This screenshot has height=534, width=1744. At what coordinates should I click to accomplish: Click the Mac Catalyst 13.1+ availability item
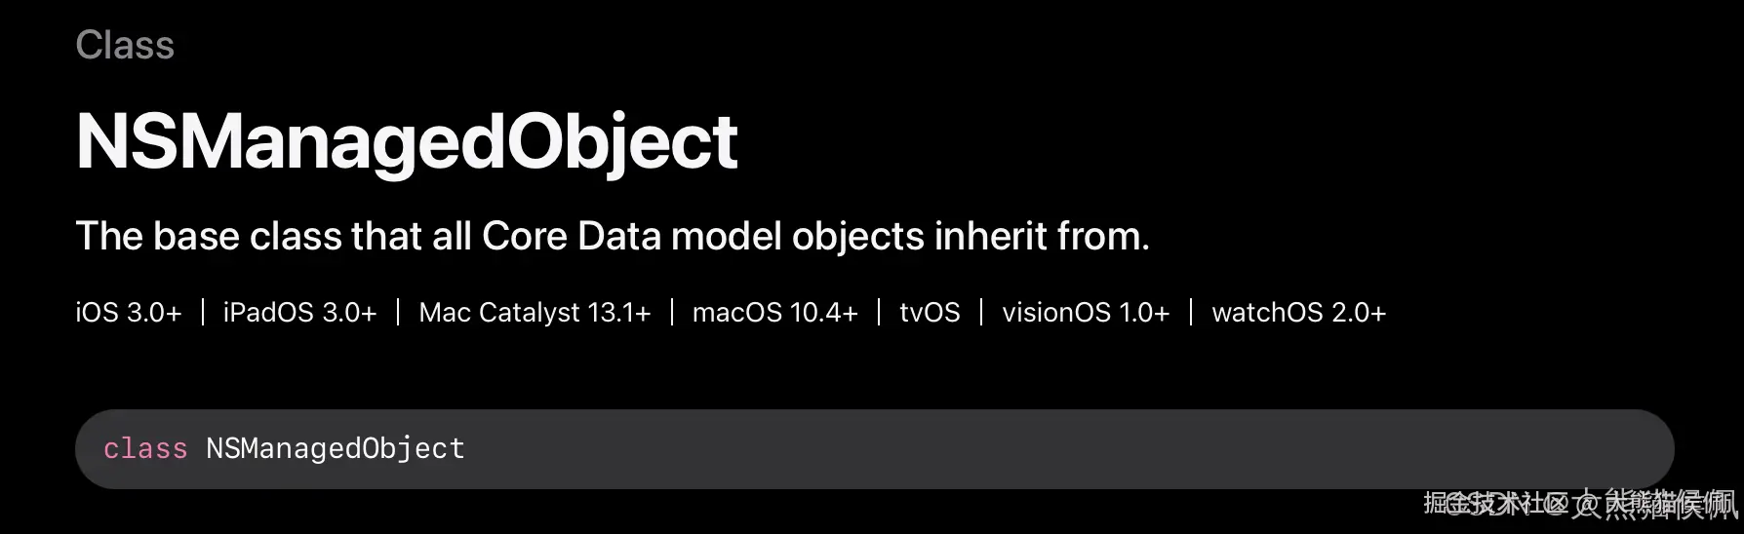(535, 313)
